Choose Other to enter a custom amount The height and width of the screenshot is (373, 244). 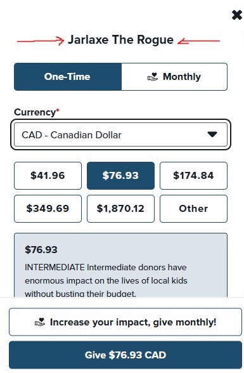tap(193, 209)
